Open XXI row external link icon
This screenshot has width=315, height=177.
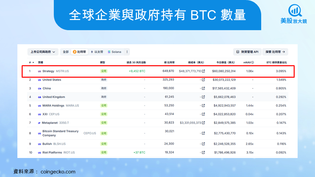point(203,114)
